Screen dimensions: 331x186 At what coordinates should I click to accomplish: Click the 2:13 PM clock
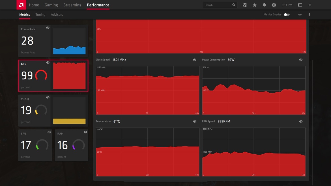tap(287, 5)
